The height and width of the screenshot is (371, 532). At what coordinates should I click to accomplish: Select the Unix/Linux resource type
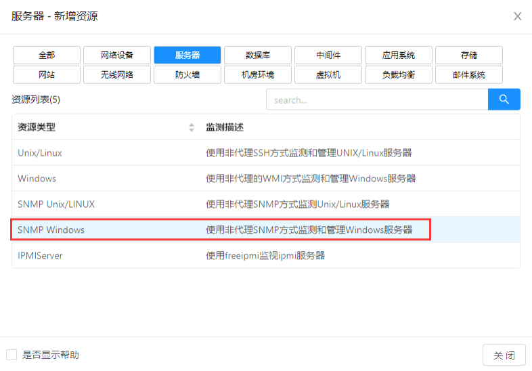tap(40, 153)
